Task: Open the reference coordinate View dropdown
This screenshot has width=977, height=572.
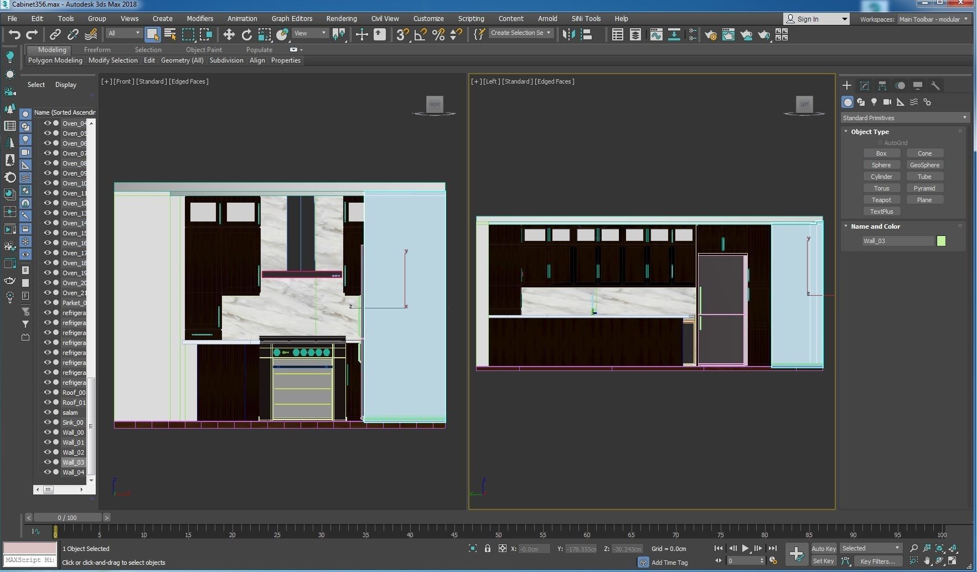Action: [311, 33]
